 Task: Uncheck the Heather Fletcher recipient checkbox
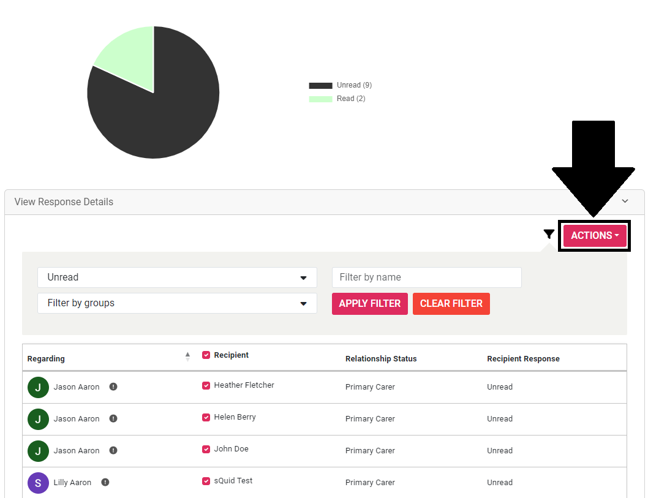206,385
